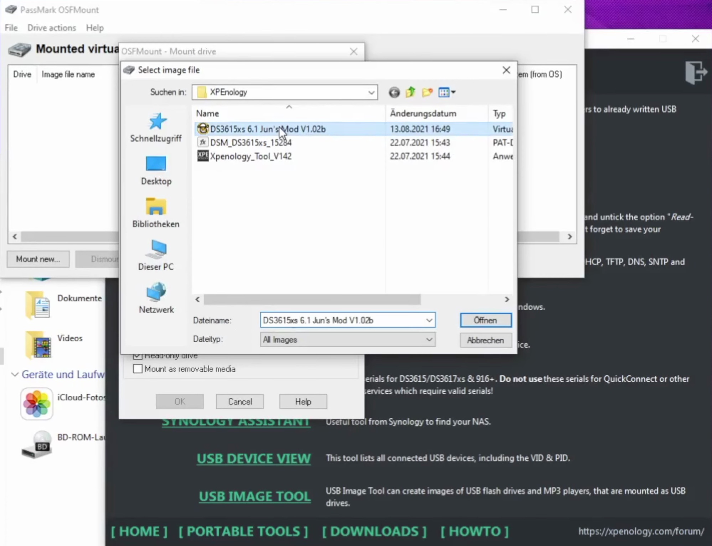Open the USB DEVICE VIEW link

[x=254, y=459]
